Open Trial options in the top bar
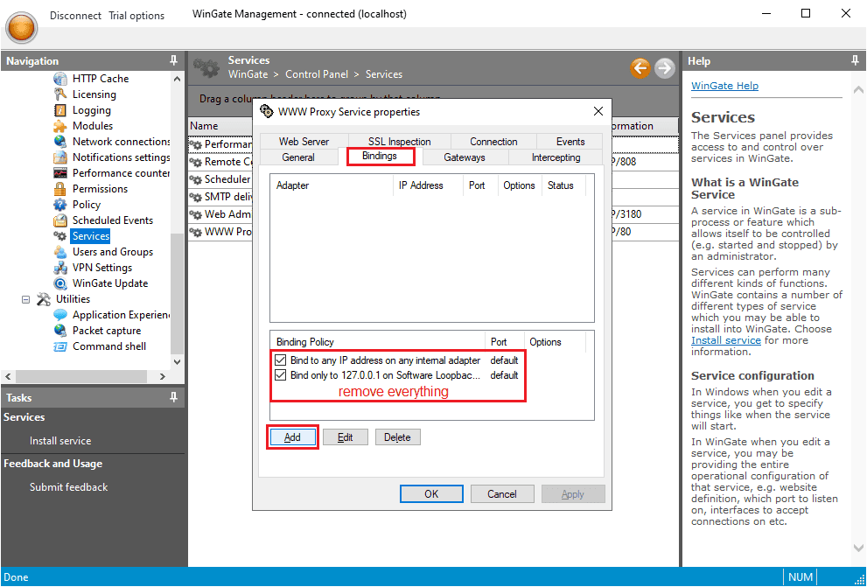 (136, 16)
